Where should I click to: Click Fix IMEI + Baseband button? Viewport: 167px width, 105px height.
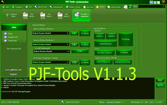point(81,15)
